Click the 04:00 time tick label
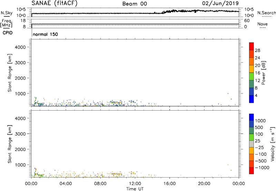Screen dimensions: 276x191 point(66,184)
